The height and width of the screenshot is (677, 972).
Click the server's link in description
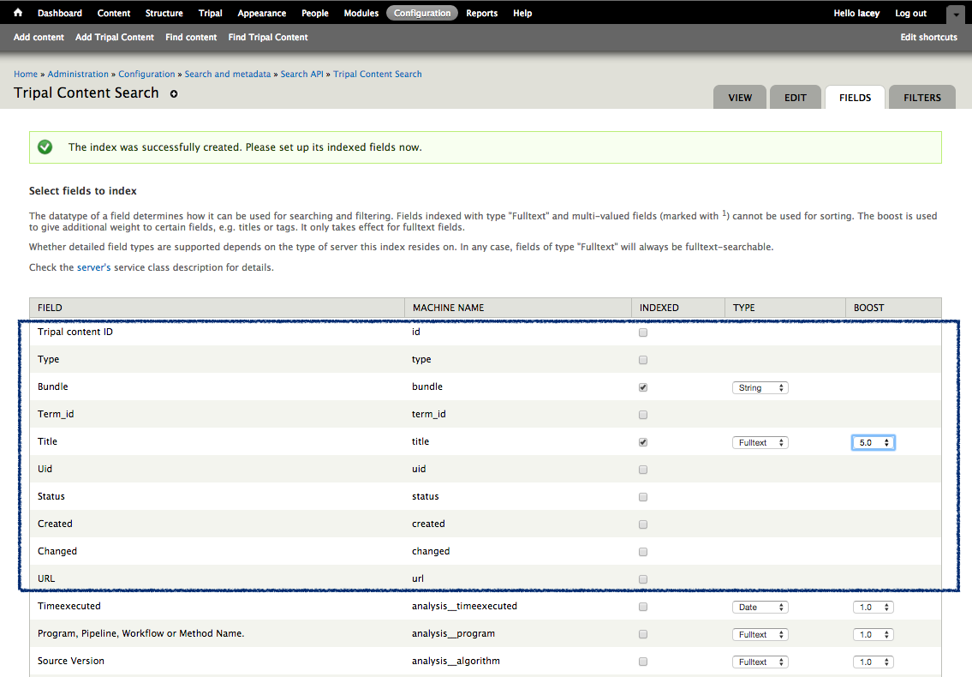pyautogui.click(x=94, y=267)
